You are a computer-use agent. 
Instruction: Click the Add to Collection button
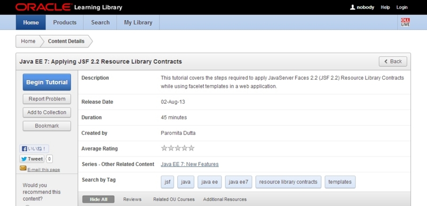(47, 112)
